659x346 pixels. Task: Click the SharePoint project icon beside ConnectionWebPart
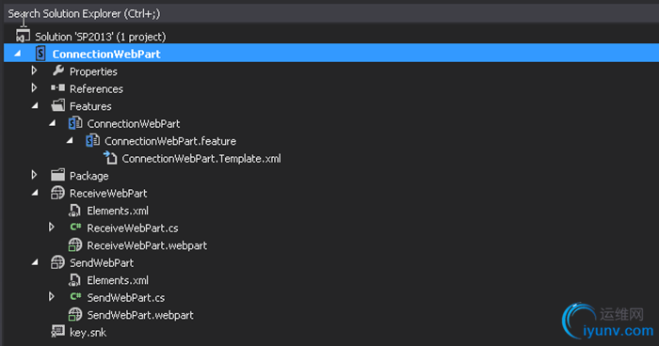coord(40,54)
